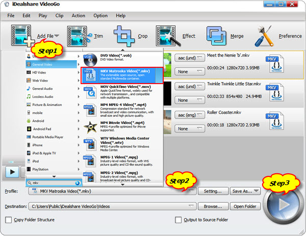The height and width of the screenshot is (236, 306).
Task: Choose the MP4 iMovie star icon
Action: coord(90,127)
